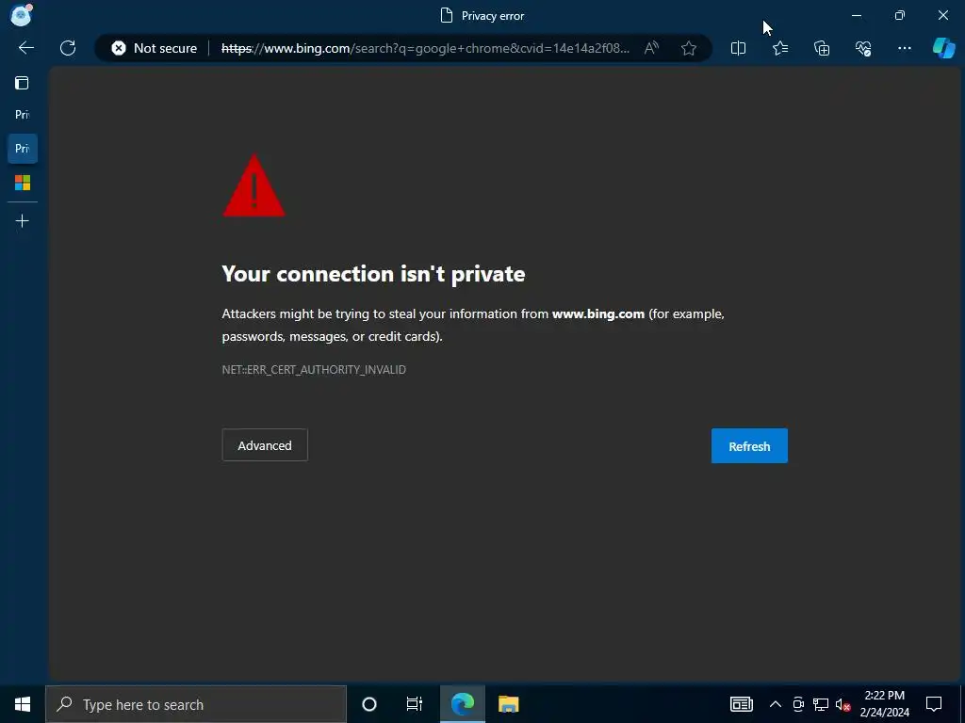This screenshot has height=723, width=965.
Task: Click Microsoft Edge taskbar icon
Action: (462, 704)
